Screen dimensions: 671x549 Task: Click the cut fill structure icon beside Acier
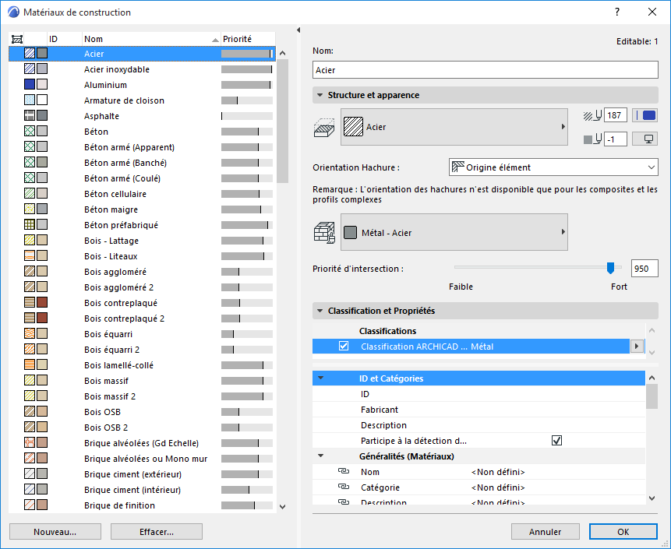tap(324, 128)
